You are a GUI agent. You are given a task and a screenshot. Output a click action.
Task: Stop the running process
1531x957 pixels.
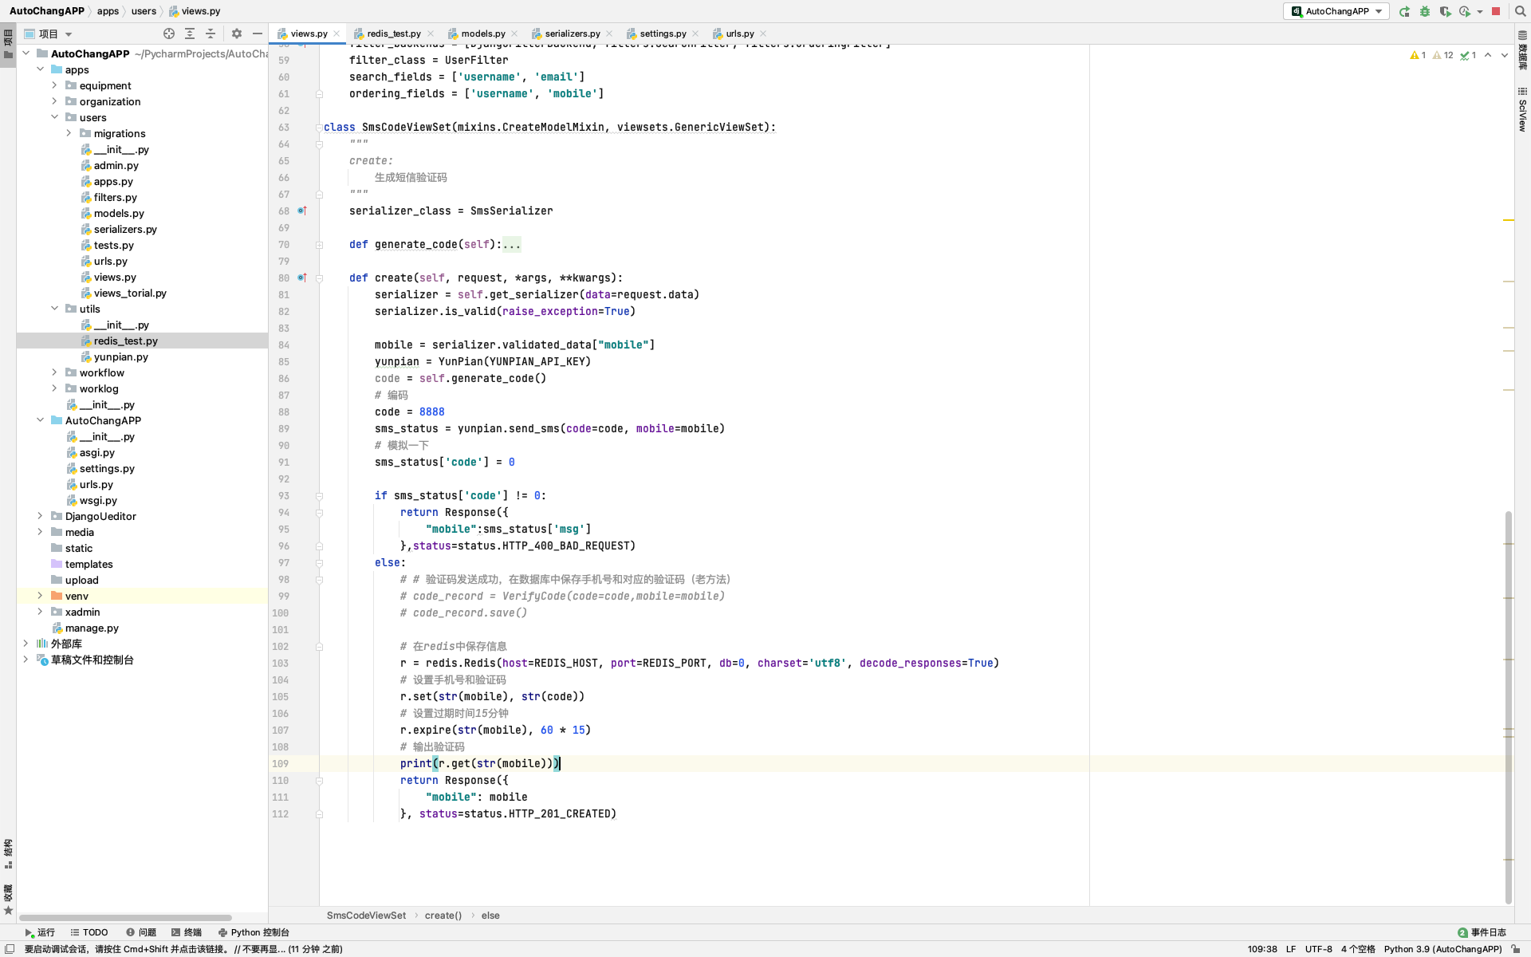click(x=1496, y=11)
